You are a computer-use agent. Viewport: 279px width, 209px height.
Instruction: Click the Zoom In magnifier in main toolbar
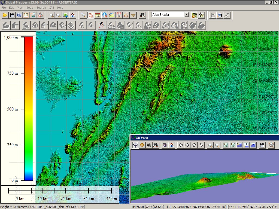coord(51,15)
